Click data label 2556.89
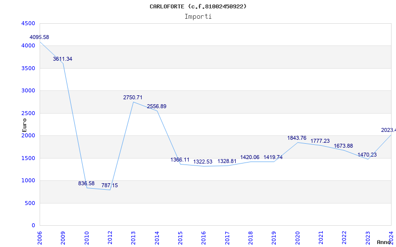The width and height of the screenshot is (396, 247). click(156, 107)
